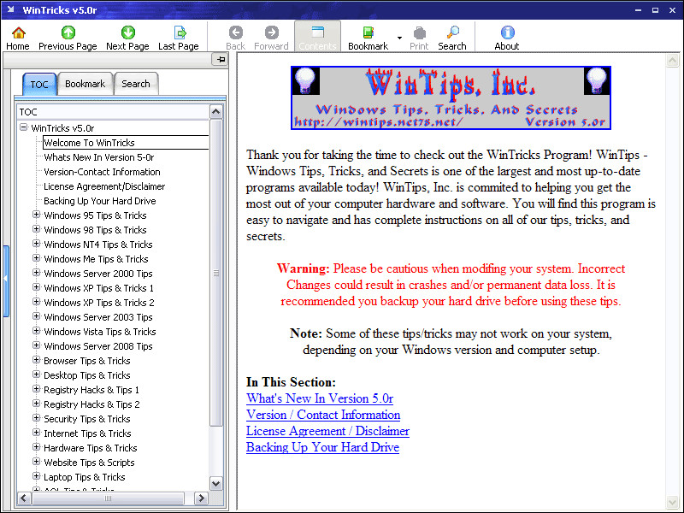Click the TOC list scroll up arrow
This screenshot has height=513, width=684.
[x=216, y=112]
